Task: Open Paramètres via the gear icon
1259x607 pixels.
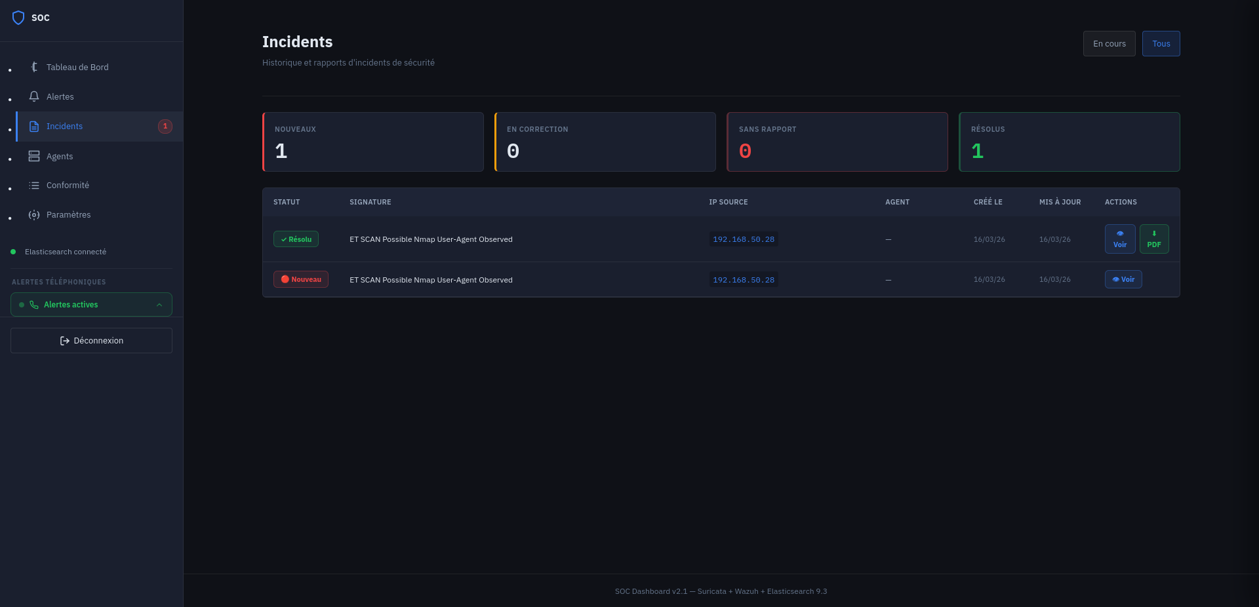Action: [x=33, y=214]
